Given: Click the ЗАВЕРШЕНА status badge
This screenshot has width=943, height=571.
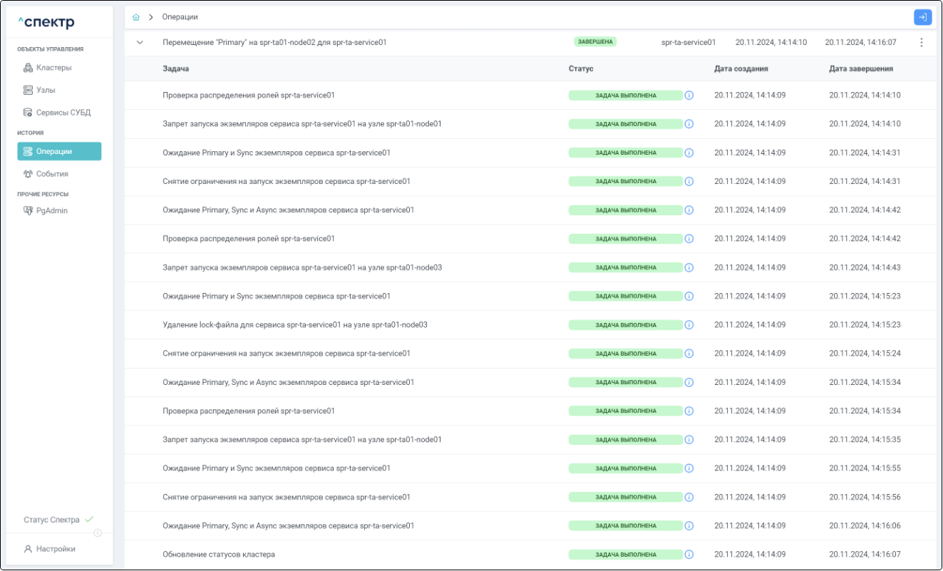Looking at the screenshot, I should click(x=595, y=42).
